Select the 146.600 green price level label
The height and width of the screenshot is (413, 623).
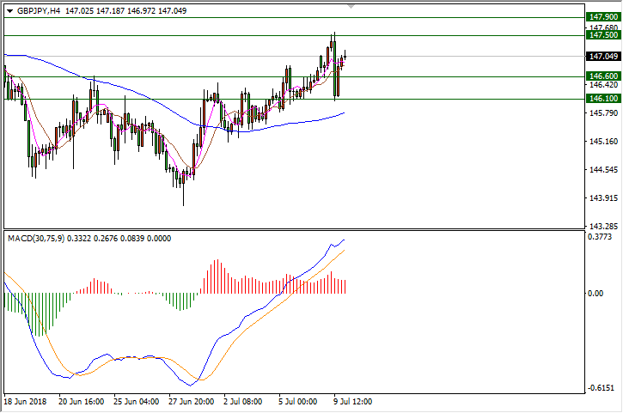tap(603, 76)
